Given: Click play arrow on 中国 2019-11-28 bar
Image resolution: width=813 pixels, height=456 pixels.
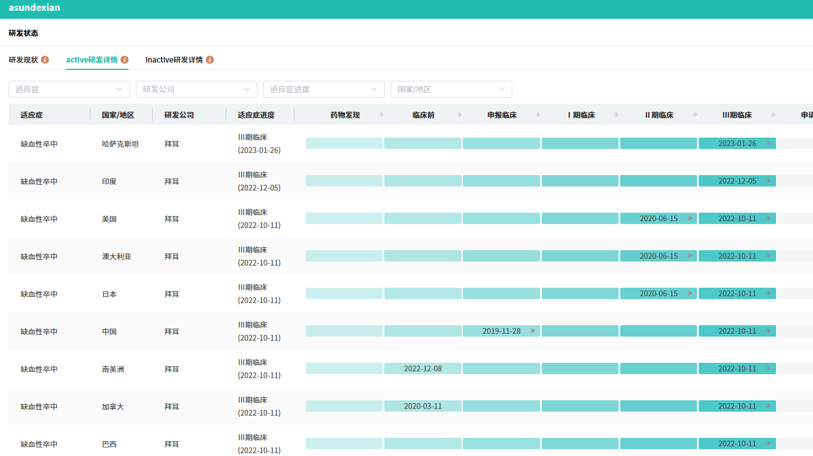Looking at the screenshot, I should (533, 331).
